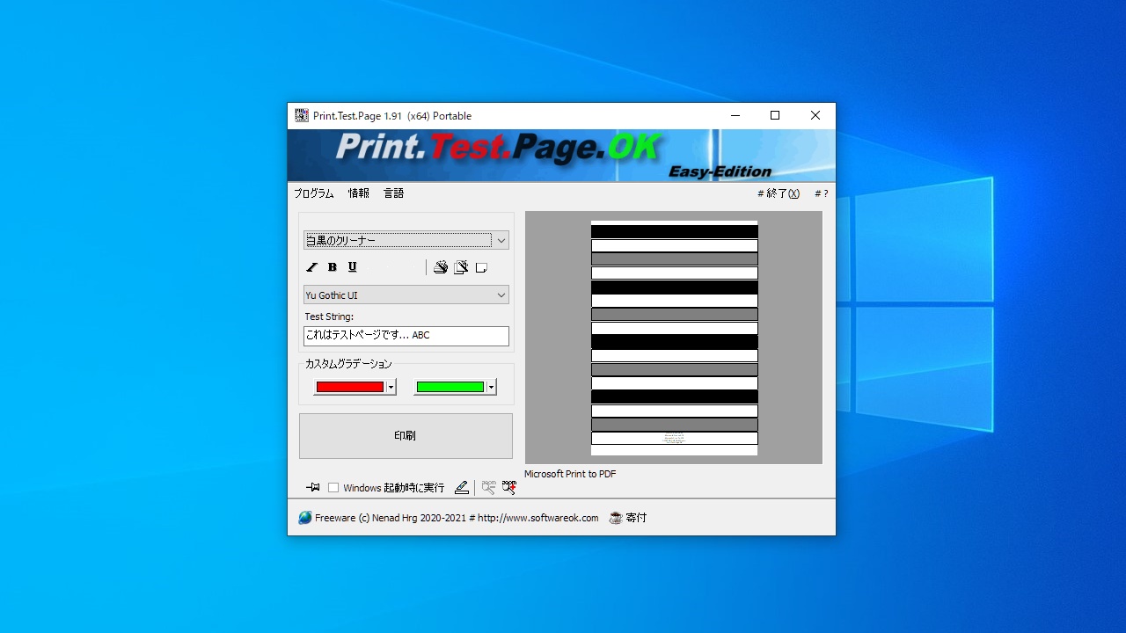This screenshot has height=633, width=1126.
Task: Open the 'プログラム' menu
Action: pos(314,193)
